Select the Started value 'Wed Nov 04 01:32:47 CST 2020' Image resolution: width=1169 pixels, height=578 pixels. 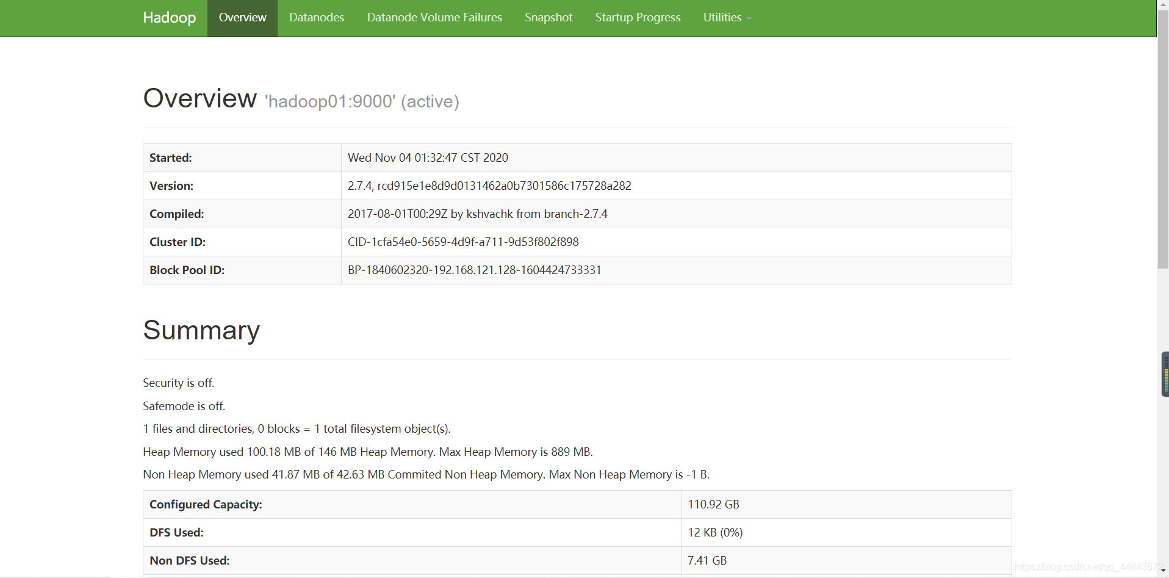(x=428, y=157)
